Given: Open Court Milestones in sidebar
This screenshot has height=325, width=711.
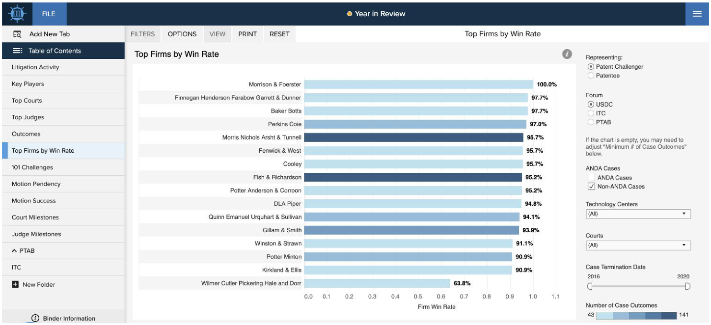Looking at the screenshot, I should click(63, 217).
